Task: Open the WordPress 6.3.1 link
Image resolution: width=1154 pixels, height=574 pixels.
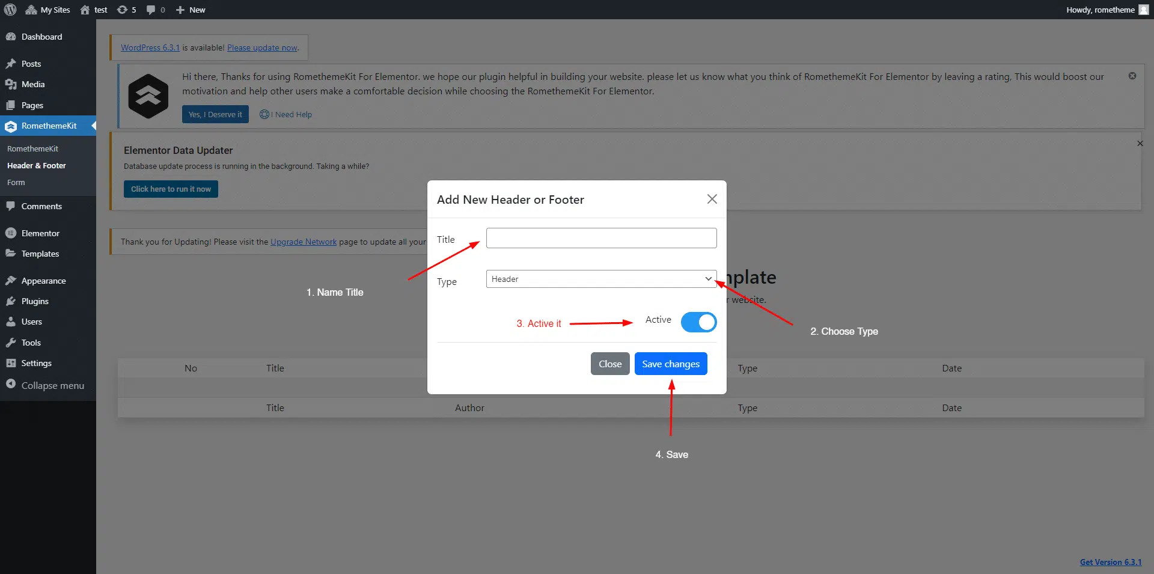Action: [150, 47]
